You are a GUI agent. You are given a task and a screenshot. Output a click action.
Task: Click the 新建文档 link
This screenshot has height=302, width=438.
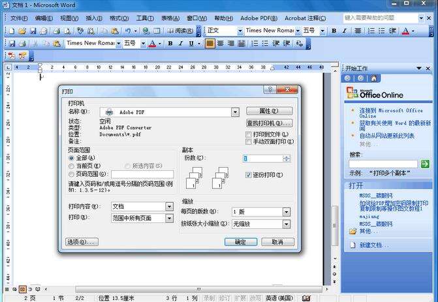coord(374,245)
